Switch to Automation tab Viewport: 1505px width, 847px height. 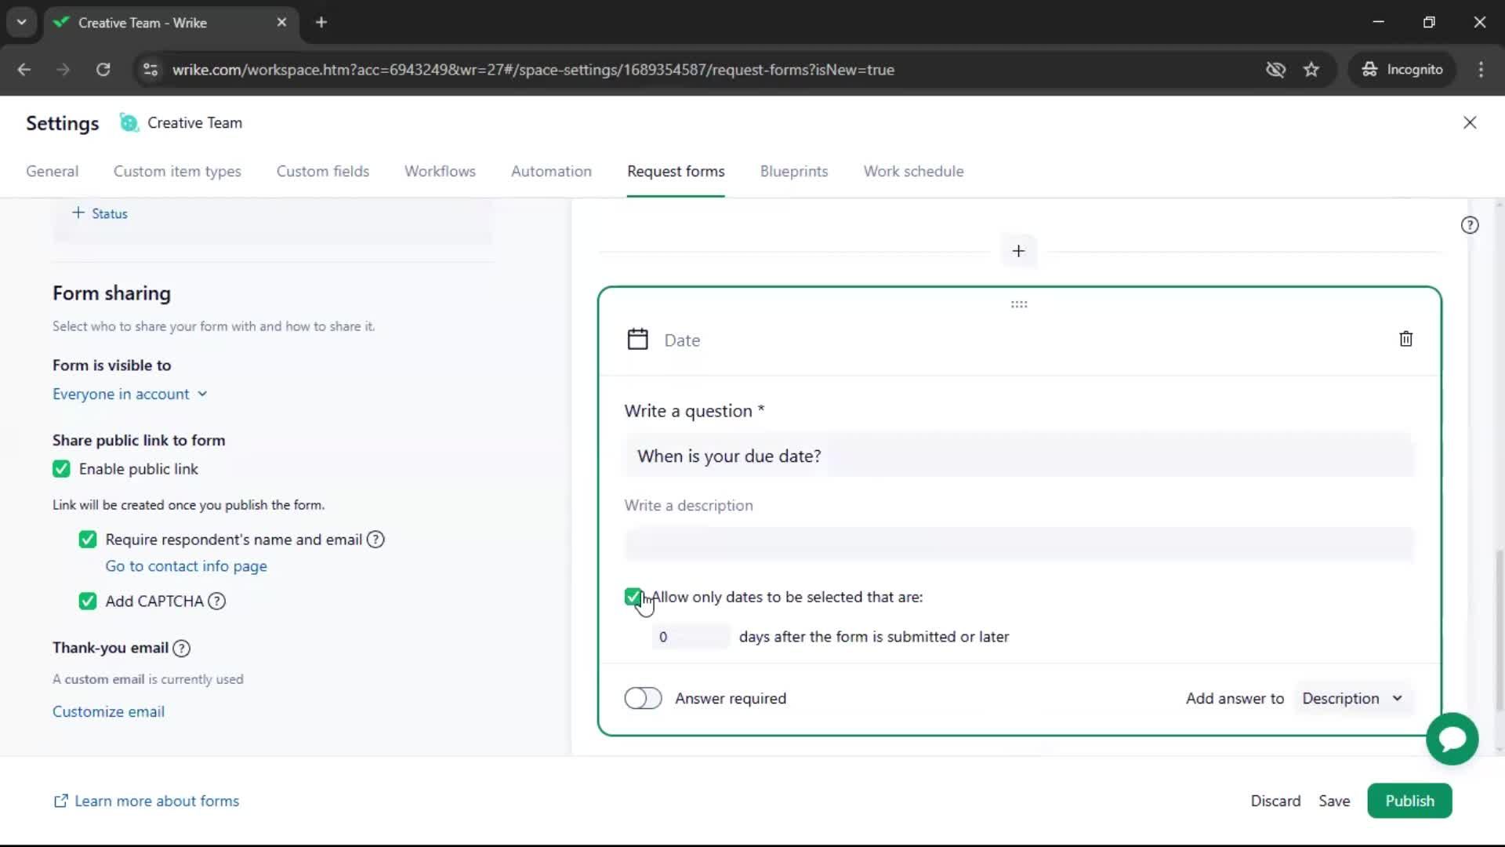[551, 171]
